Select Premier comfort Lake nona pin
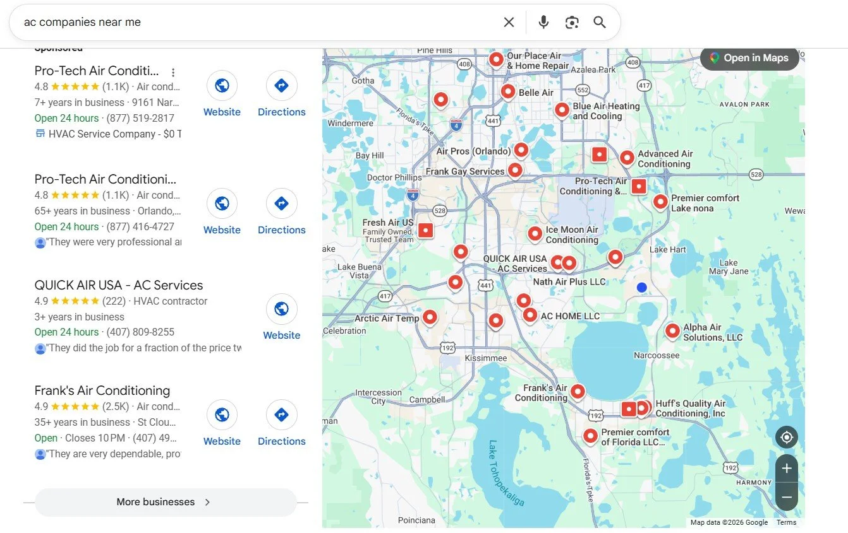This screenshot has height=533, width=848. point(660,202)
